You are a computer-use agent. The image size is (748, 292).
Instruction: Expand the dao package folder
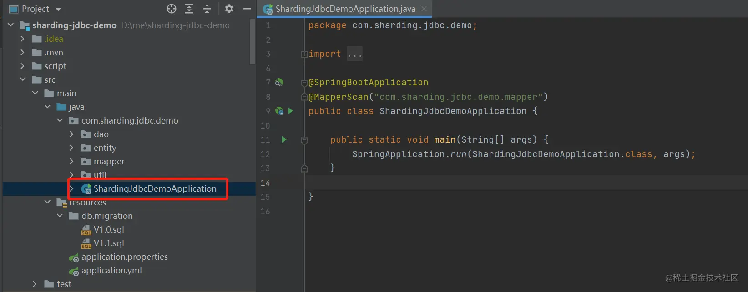point(71,134)
